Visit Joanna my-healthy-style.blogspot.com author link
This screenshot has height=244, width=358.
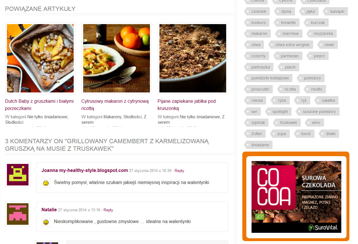[x=85, y=170]
